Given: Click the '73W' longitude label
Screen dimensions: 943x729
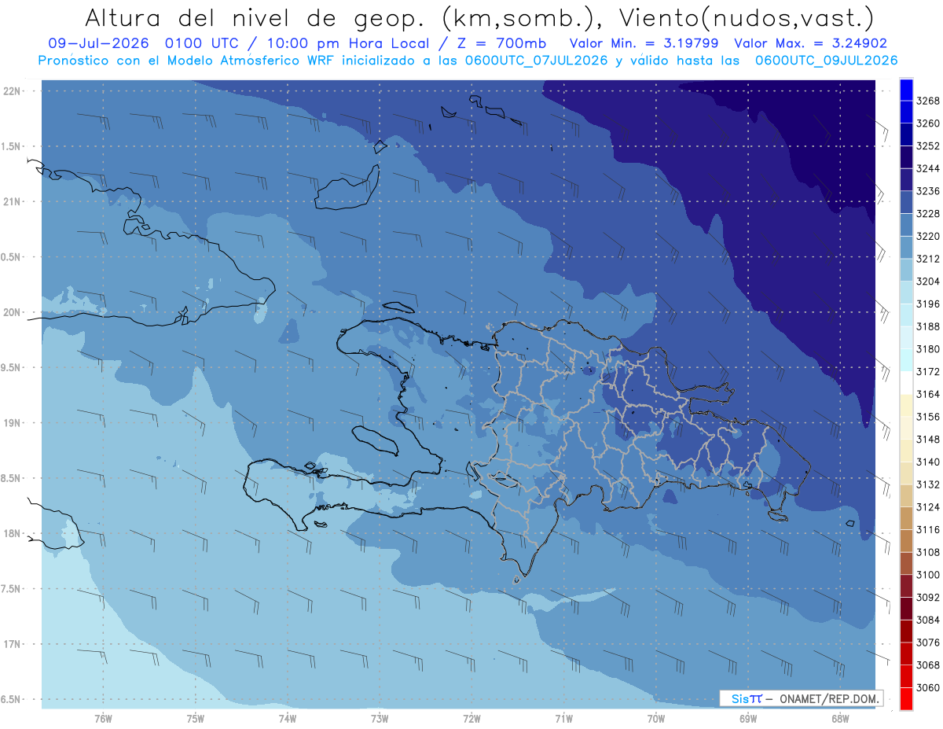Looking at the screenshot, I should coord(380,719).
